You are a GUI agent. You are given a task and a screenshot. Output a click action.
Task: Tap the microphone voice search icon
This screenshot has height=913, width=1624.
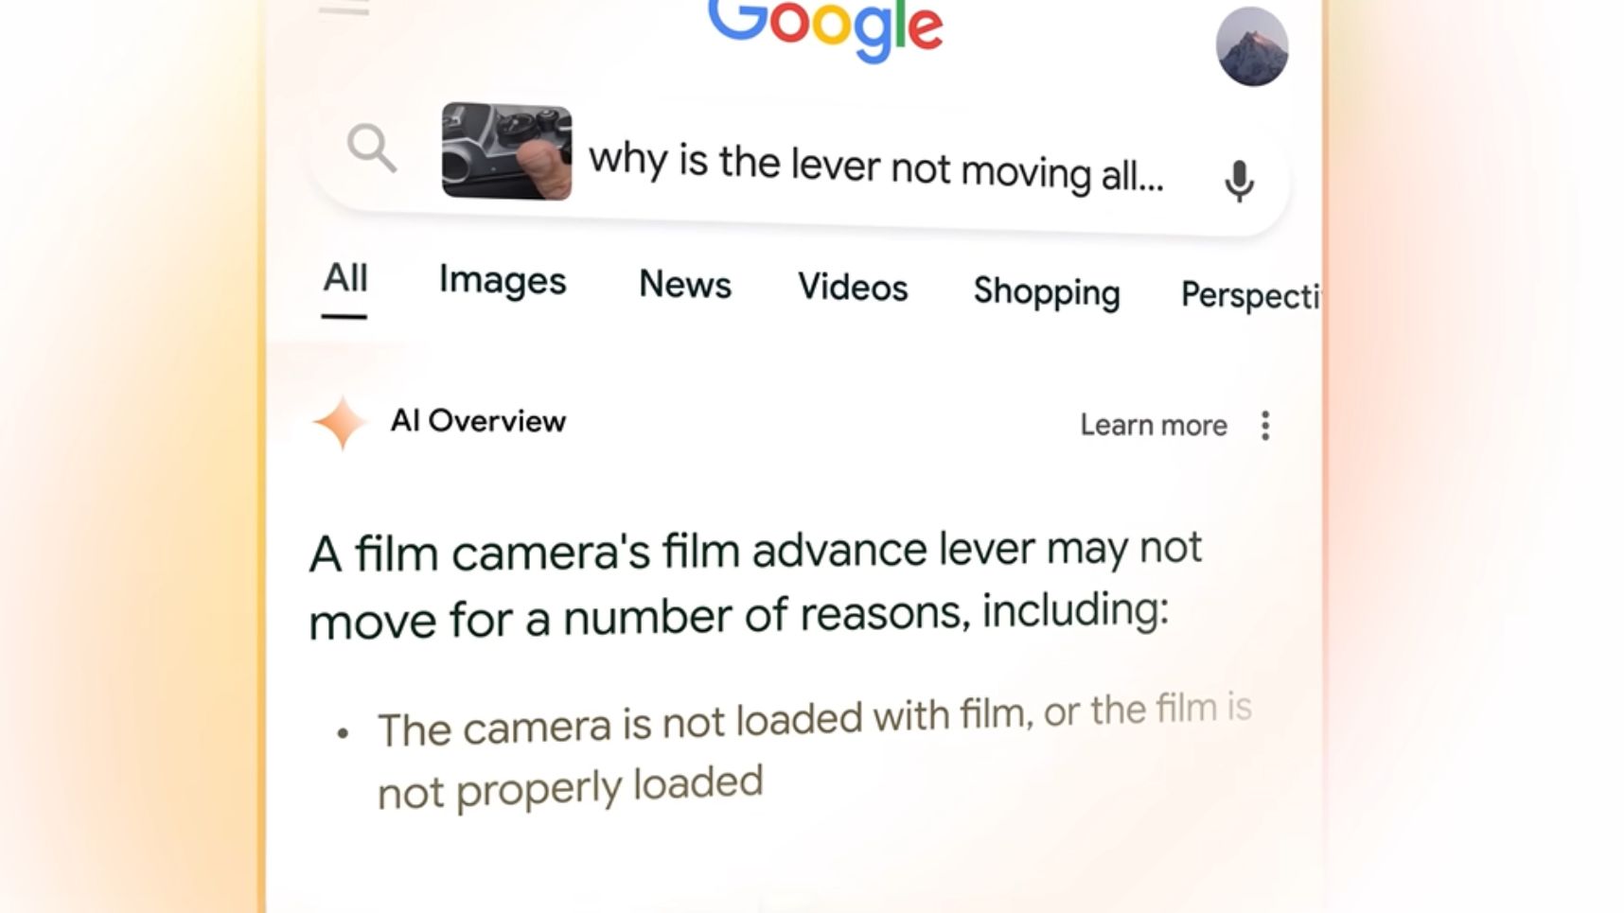pos(1239,181)
